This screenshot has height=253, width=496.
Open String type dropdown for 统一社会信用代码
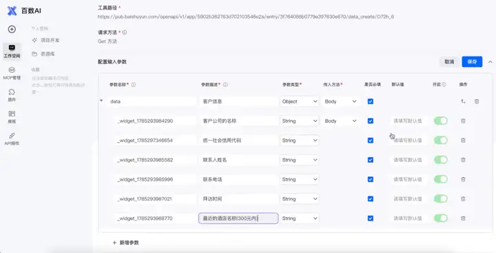[299, 140]
